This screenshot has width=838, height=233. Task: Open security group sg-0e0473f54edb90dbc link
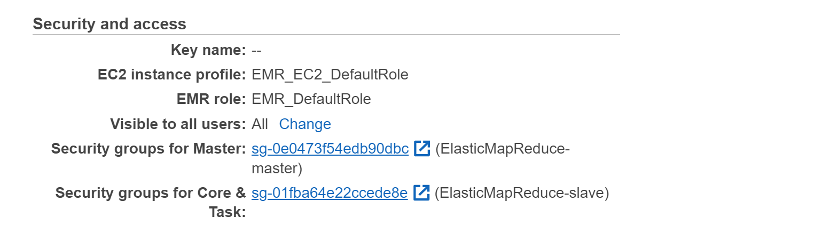[330, 149]
